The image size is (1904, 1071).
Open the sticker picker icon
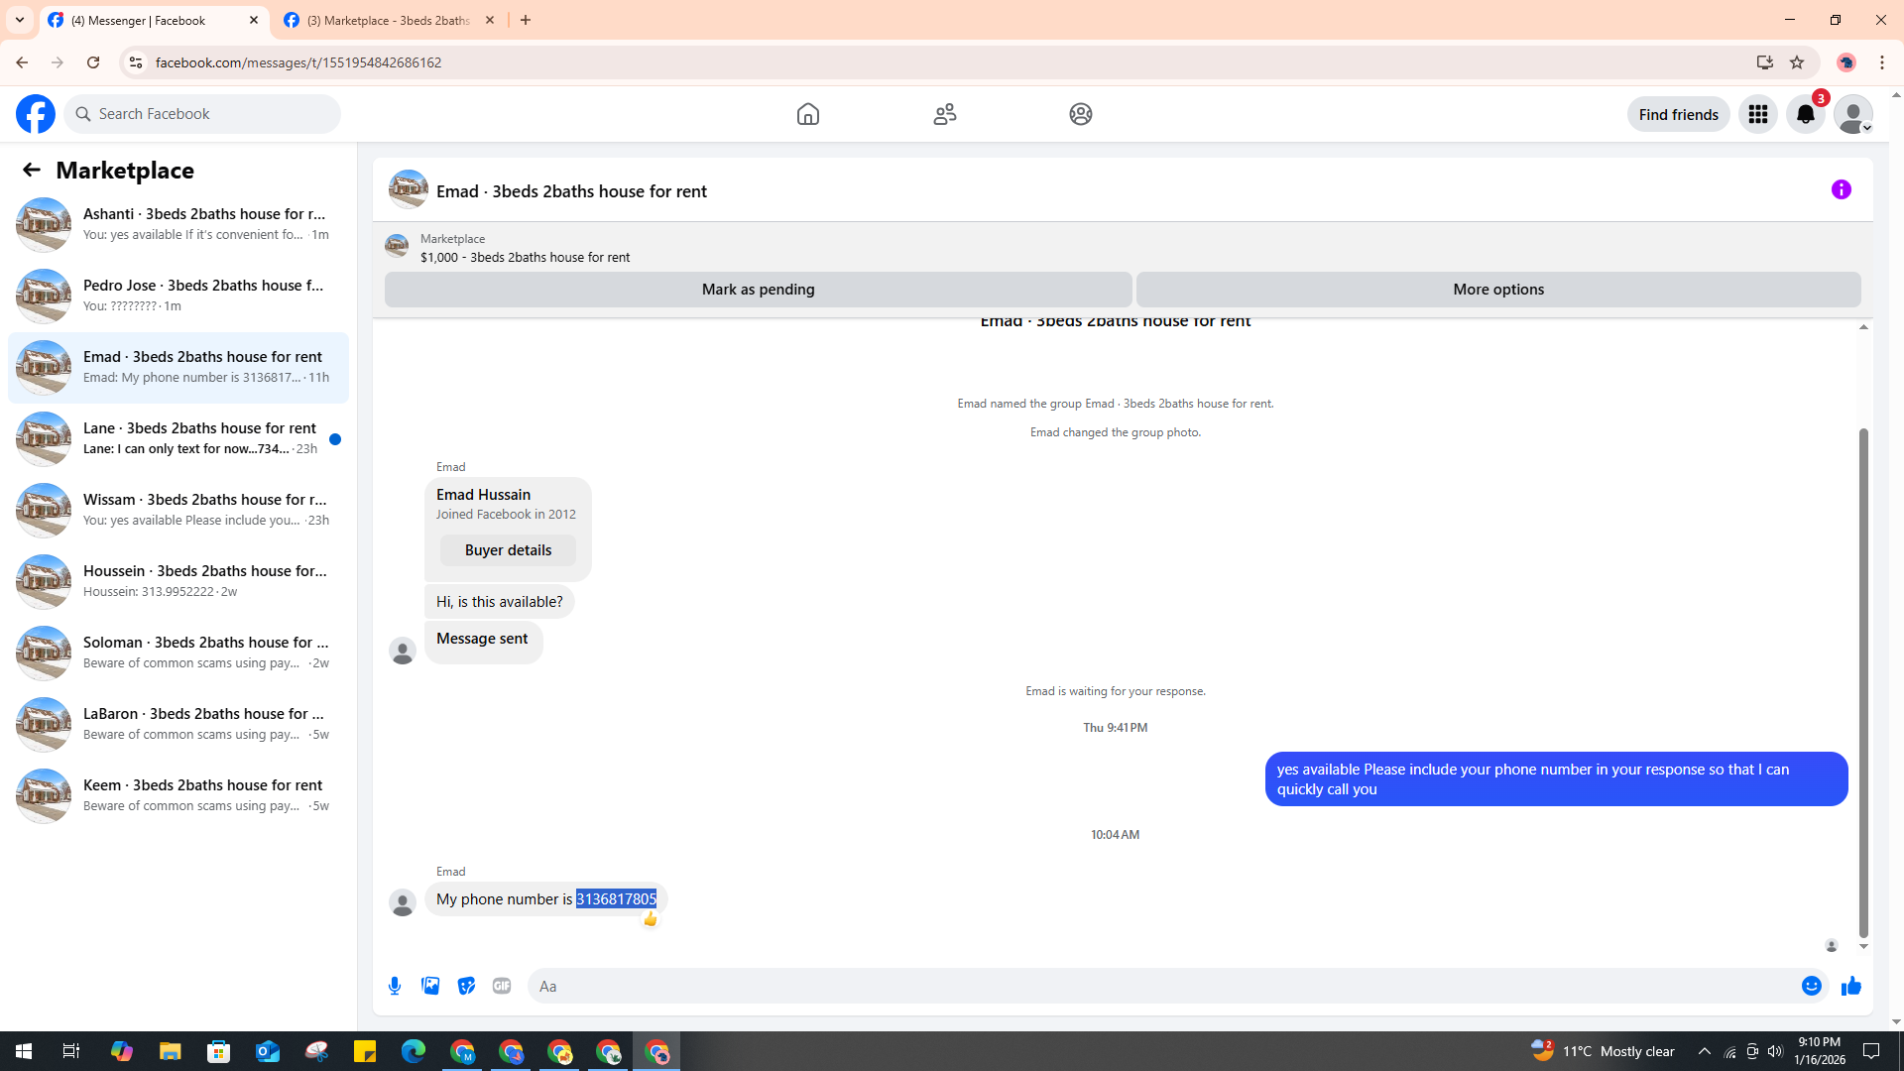point(466,986)
